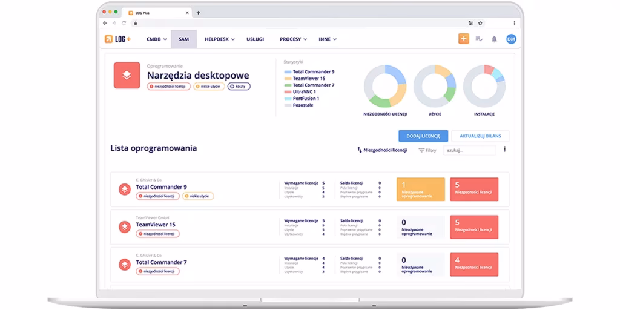This screenshot has width=620, height=310.
Task: Click the header 'niskie użycie' tag
Action: [209, 86]
